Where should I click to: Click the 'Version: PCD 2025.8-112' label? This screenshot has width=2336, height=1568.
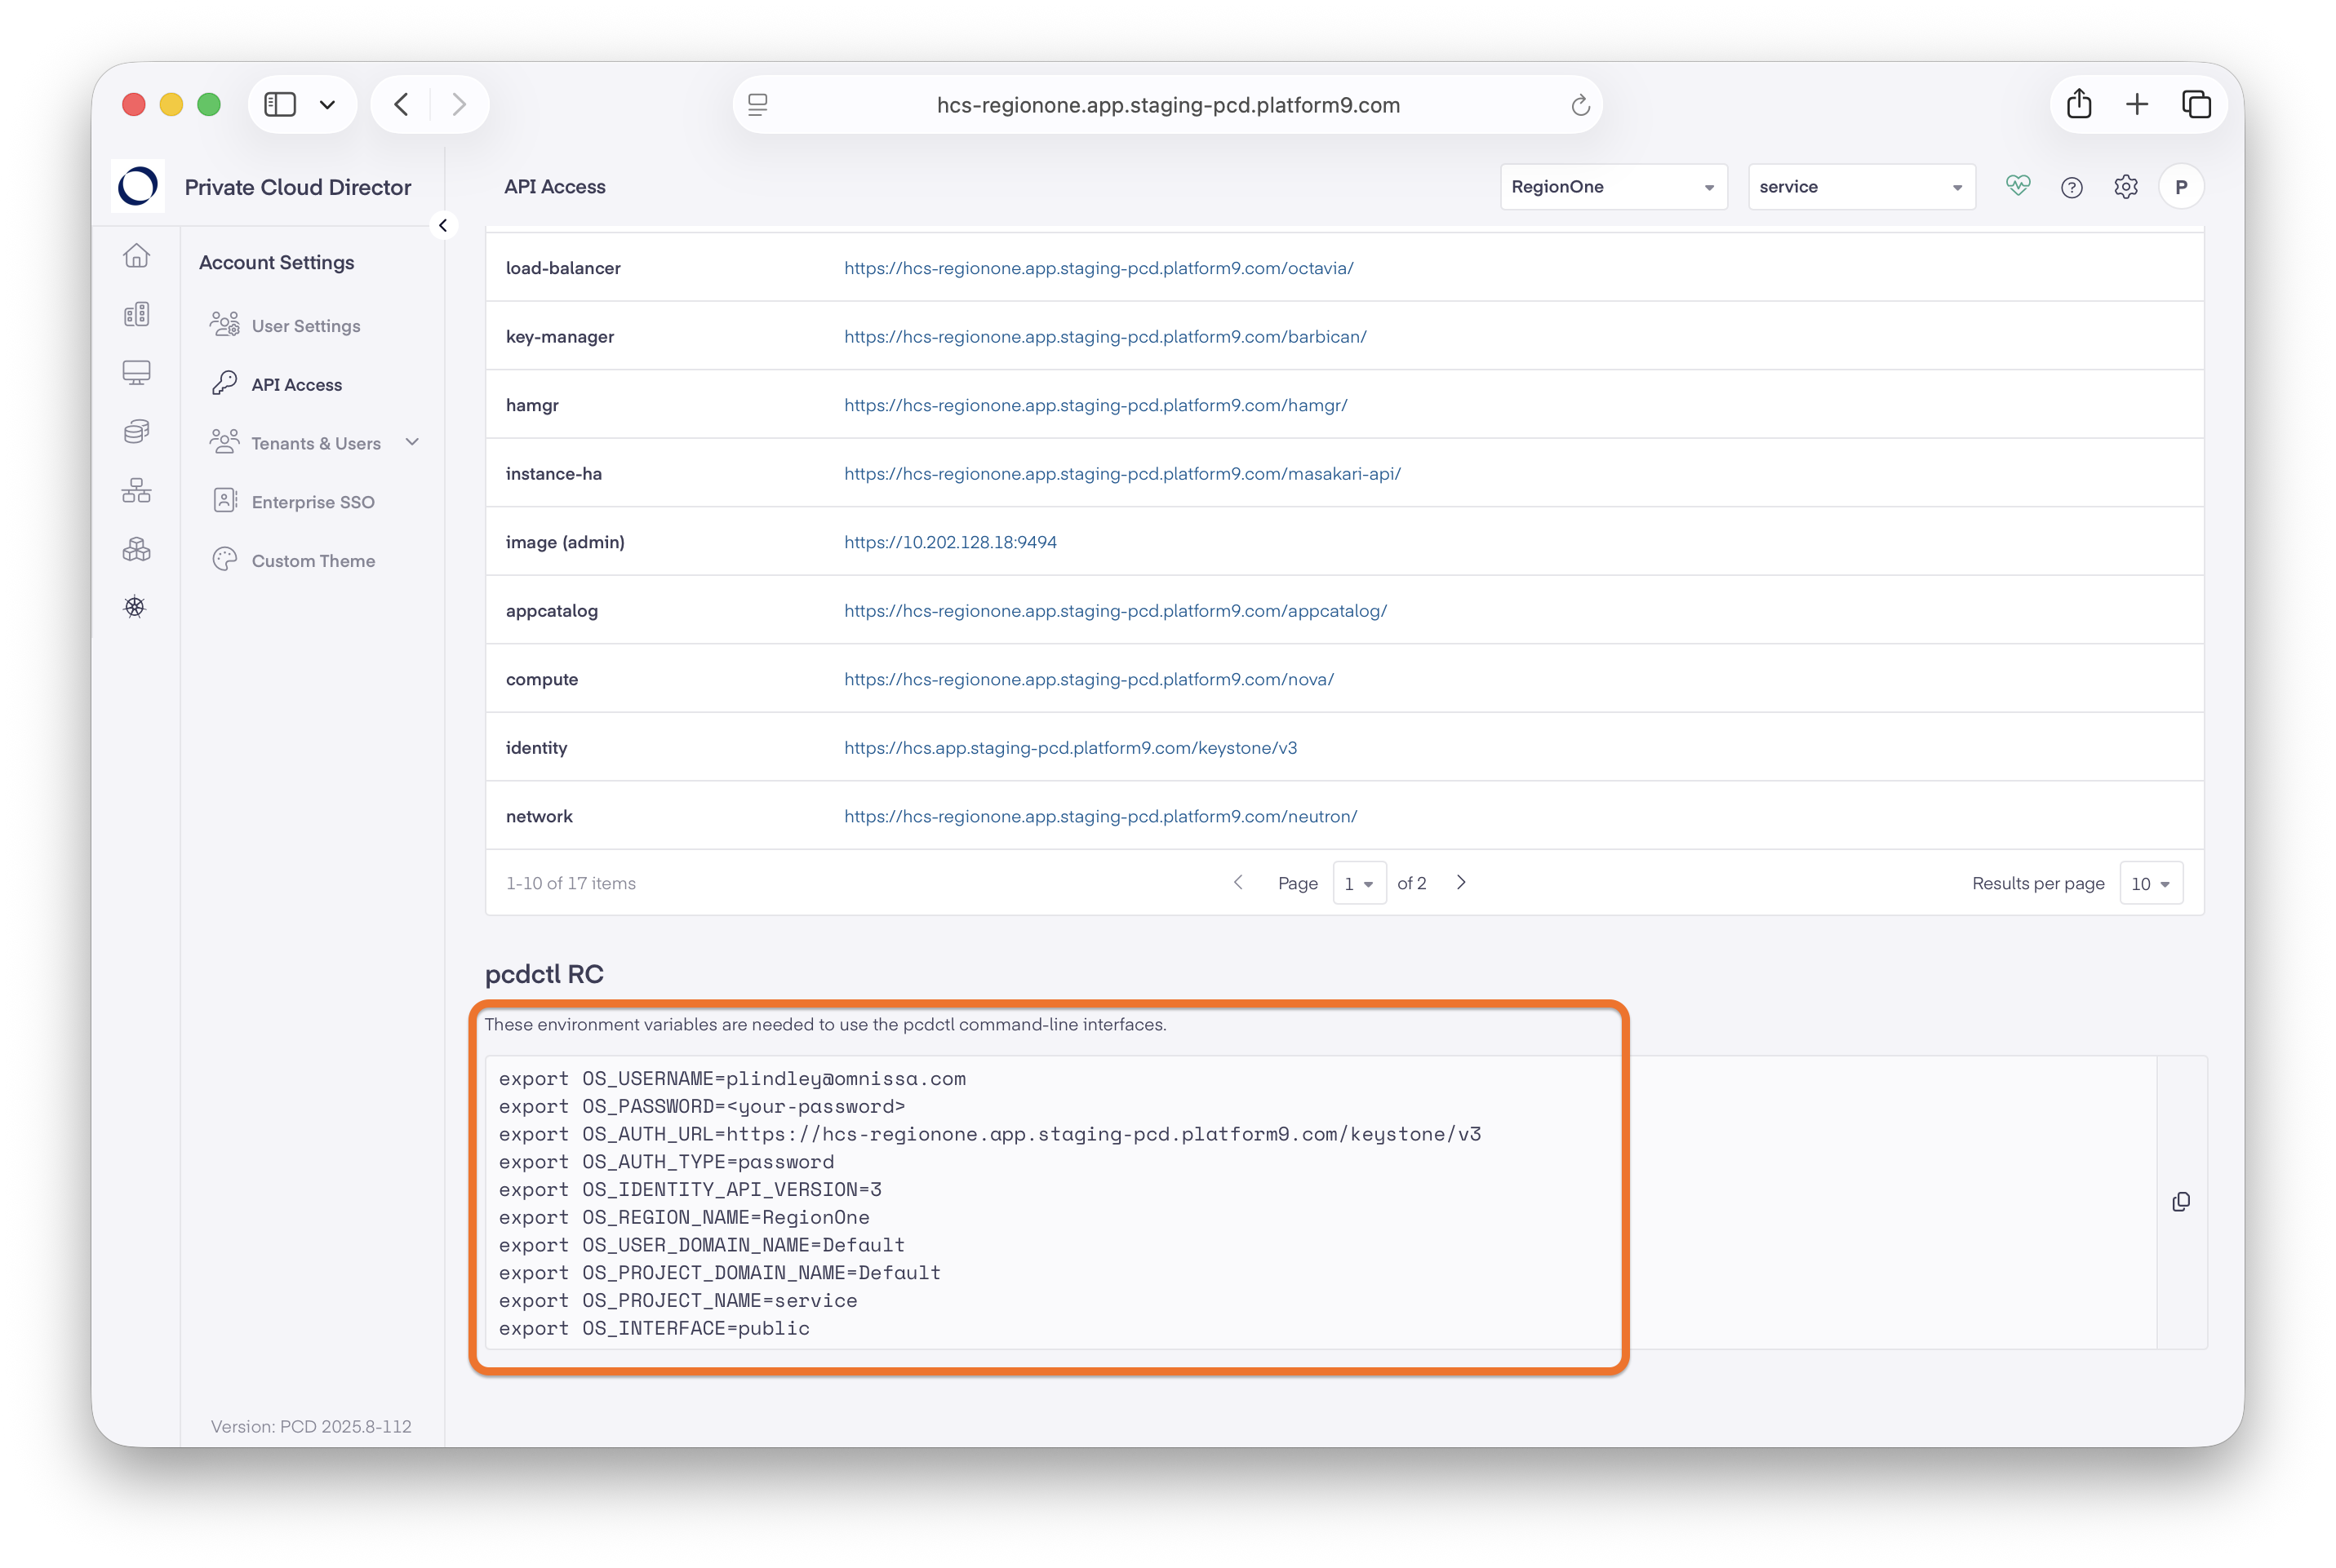[x=311, y=1426]
